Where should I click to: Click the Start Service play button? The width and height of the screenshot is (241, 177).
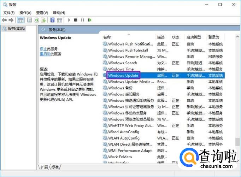[69, 20]
